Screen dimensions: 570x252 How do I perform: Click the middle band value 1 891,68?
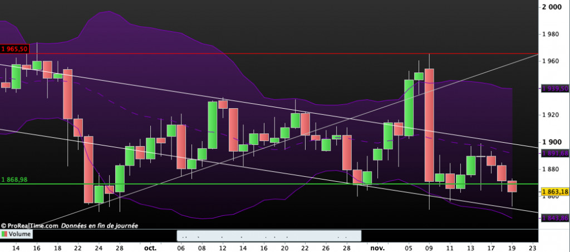pos(554,152)
